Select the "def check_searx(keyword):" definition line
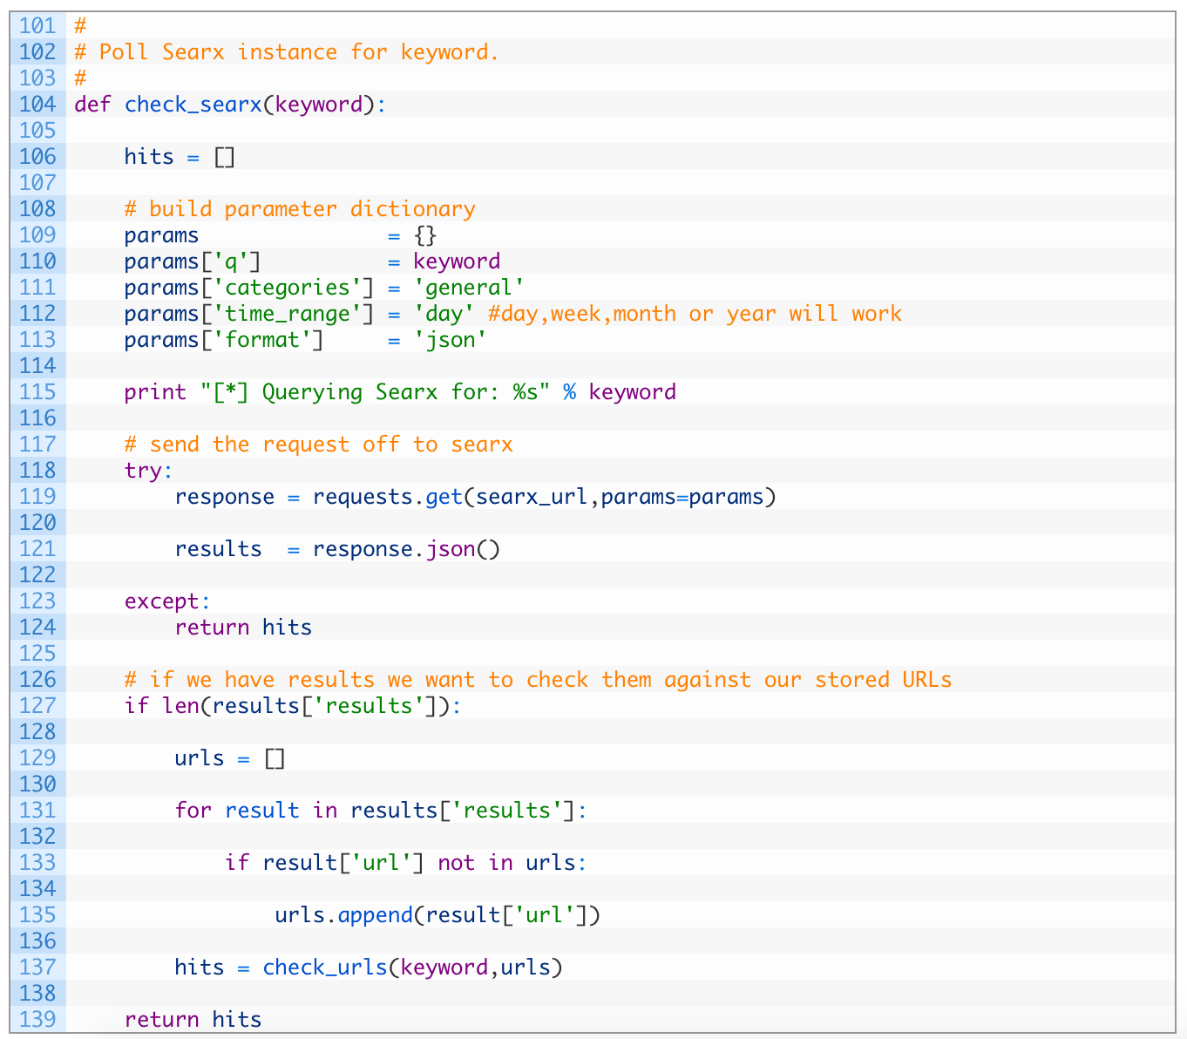This screenshot has width=1187, height=1039. [230, 105]
